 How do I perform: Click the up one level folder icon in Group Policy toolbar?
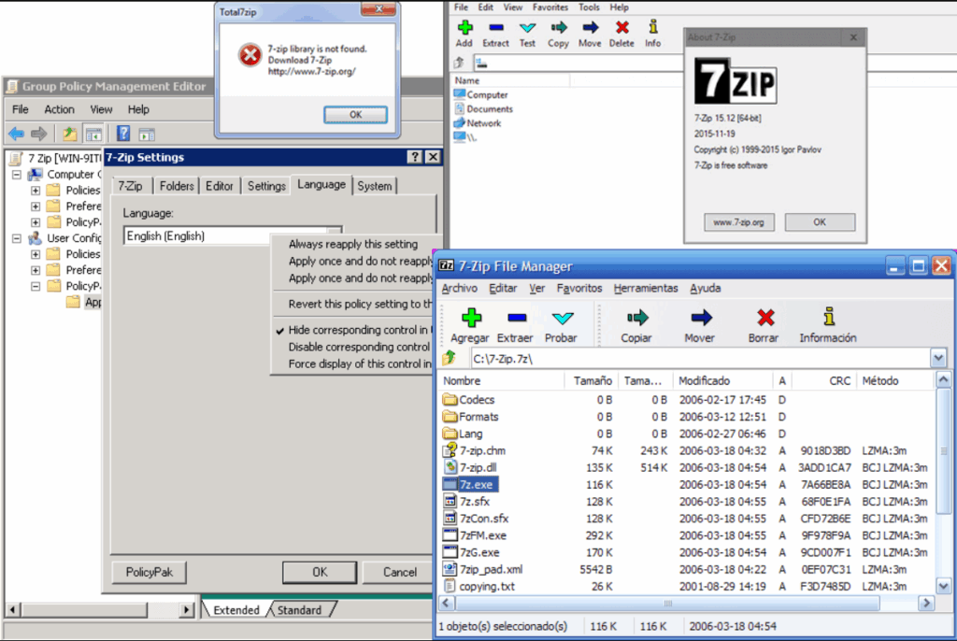(x=69, y=133)
